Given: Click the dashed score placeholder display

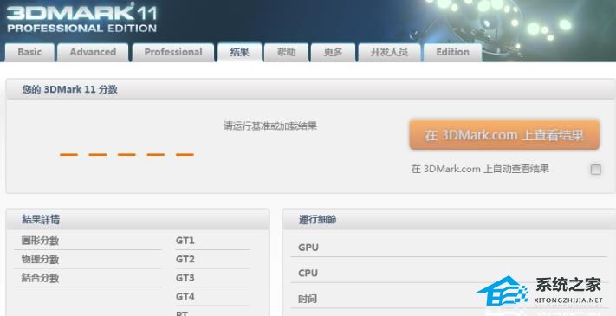Looking at the screenshot, I should [126, 155].
